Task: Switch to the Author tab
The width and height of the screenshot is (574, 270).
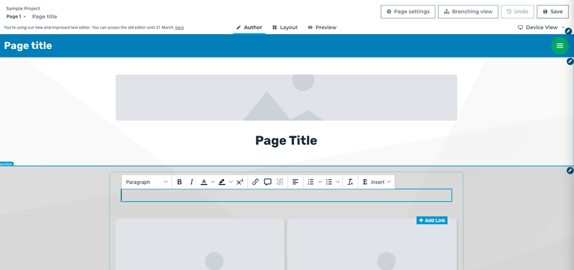Action: tap(249, 27)
